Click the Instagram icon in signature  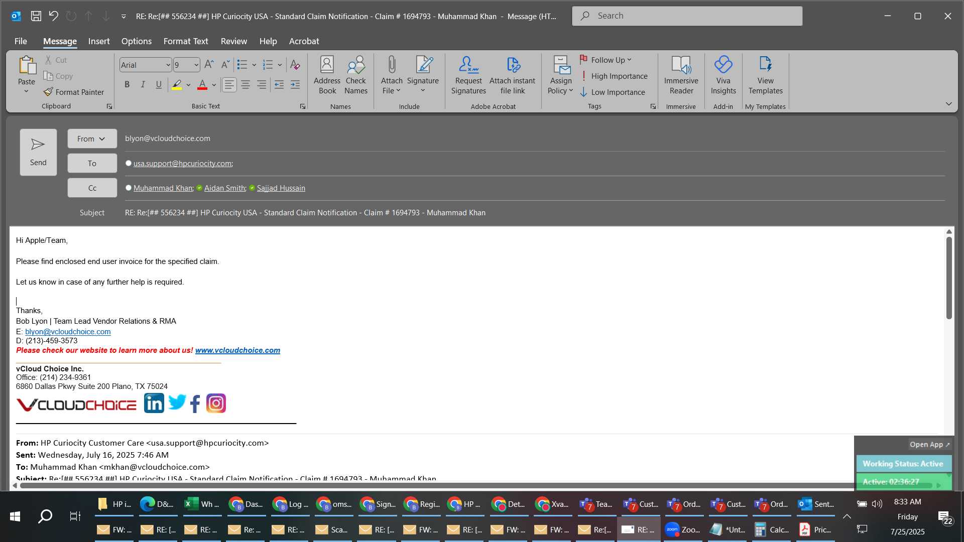[216, 403]
